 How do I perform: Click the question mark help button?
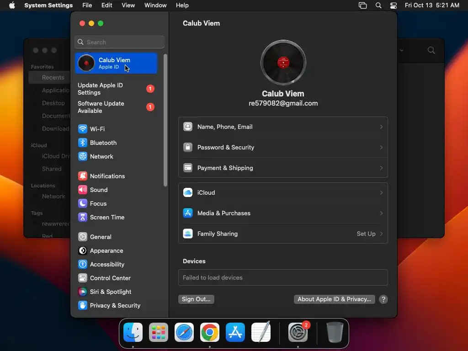[x=383, y=299]
